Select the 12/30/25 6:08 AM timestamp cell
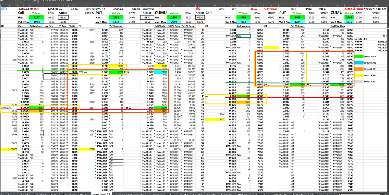Image resolution: width=389 pixels, height=195 pixels. [x=376, y=9]
